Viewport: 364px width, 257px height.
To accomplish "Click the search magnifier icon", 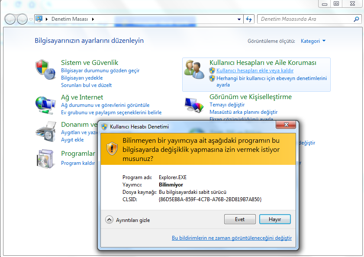I will (356, 19).
